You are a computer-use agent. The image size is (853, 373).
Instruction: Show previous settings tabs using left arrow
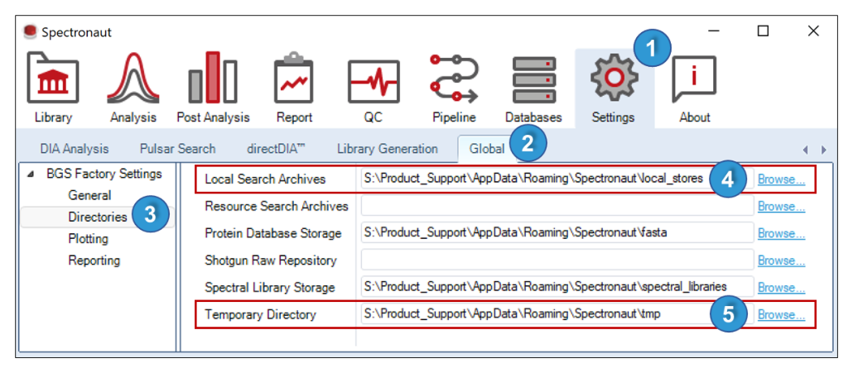pyautogui.click(x=807, y=150)
